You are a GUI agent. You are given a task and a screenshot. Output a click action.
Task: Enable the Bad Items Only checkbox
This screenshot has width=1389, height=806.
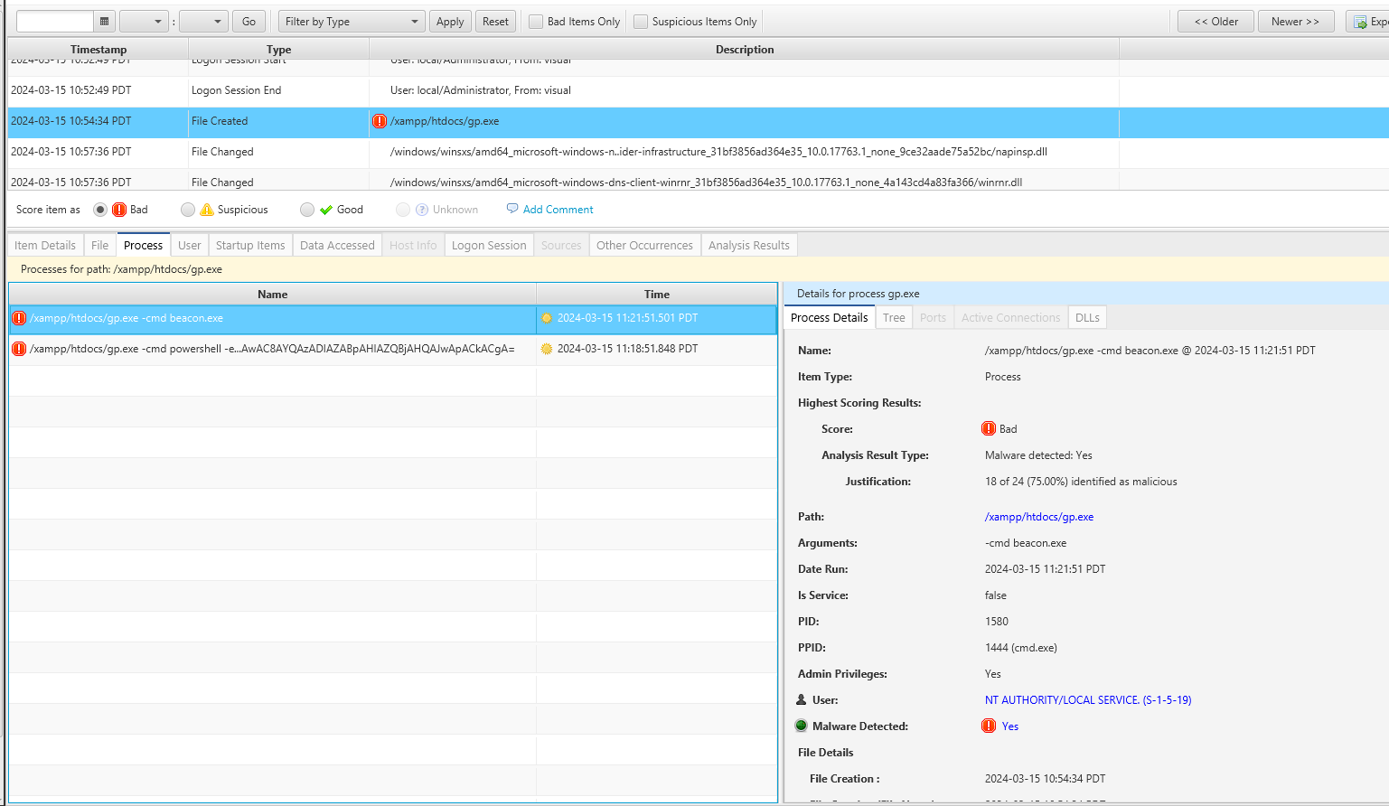(536, 22)
